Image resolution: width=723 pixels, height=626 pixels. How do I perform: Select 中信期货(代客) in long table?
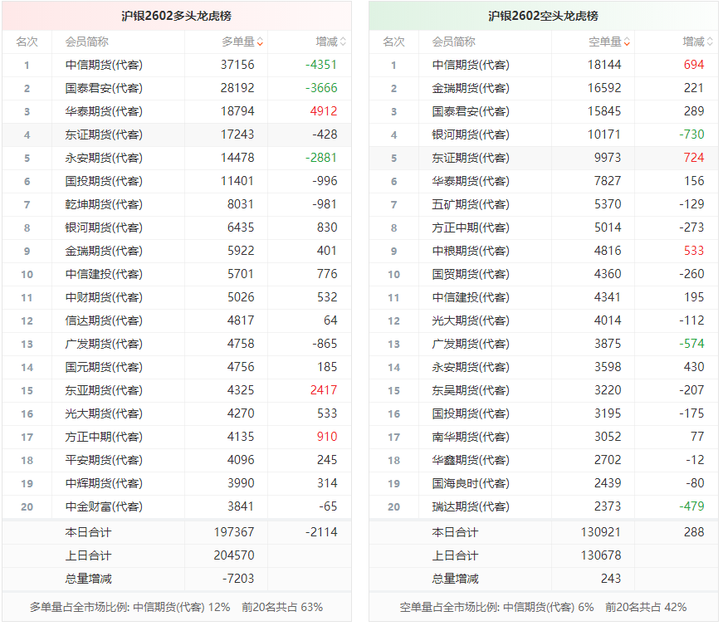click(x=104, y=65)
